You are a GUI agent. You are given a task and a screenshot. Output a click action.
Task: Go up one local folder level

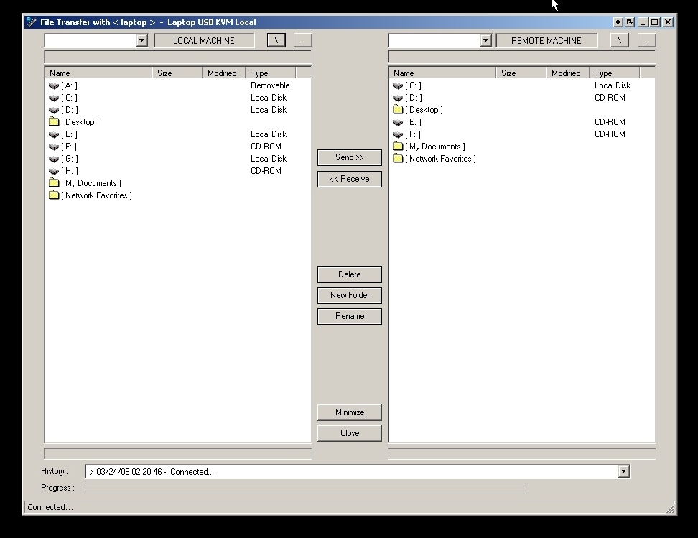click(303, 40)
